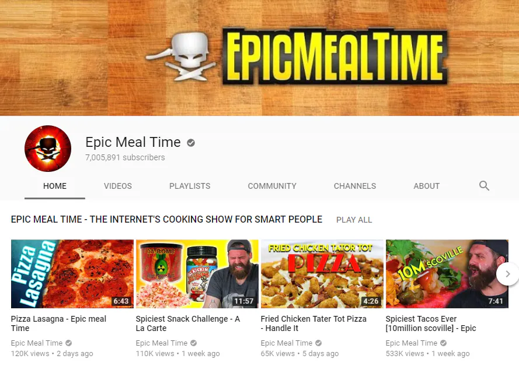Open the 10M Scoville tacos video thumbnail
The width and height of the screenshot is (519, 366).
click(447, 274)
